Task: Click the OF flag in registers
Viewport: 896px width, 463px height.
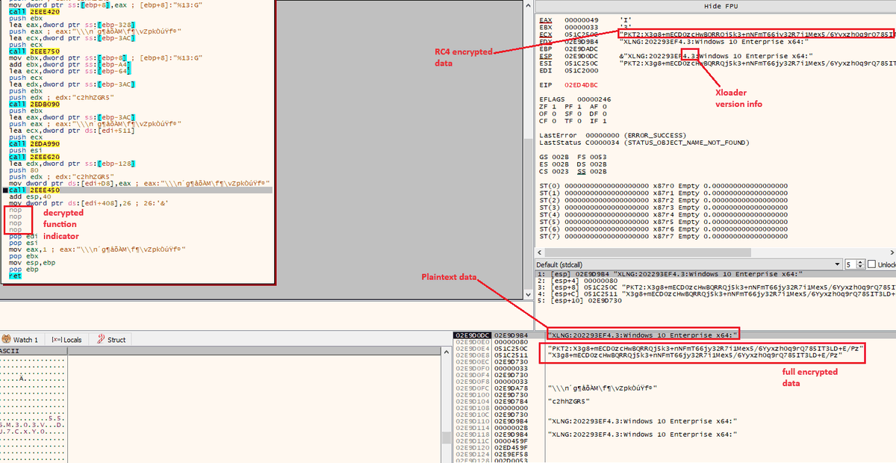Action: point(547,114)
